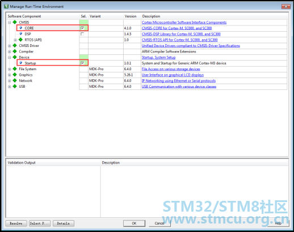The height and width of the screenshot is (232, 294).
Task: Click the Startup component blue icon
Action: click(21, 63)
